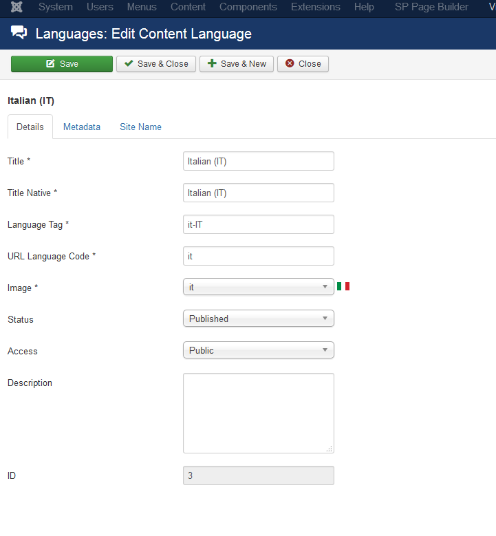Switch to the Metadata tab
496x536 pixels.
82,127
